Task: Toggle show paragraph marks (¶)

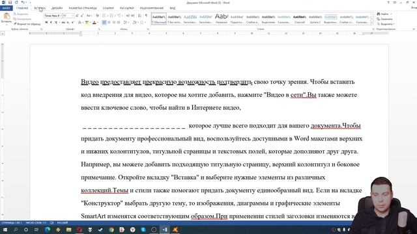Action: (146, 16)
